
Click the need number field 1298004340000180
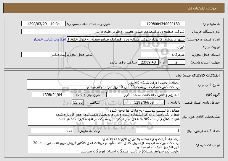[163, 24]
